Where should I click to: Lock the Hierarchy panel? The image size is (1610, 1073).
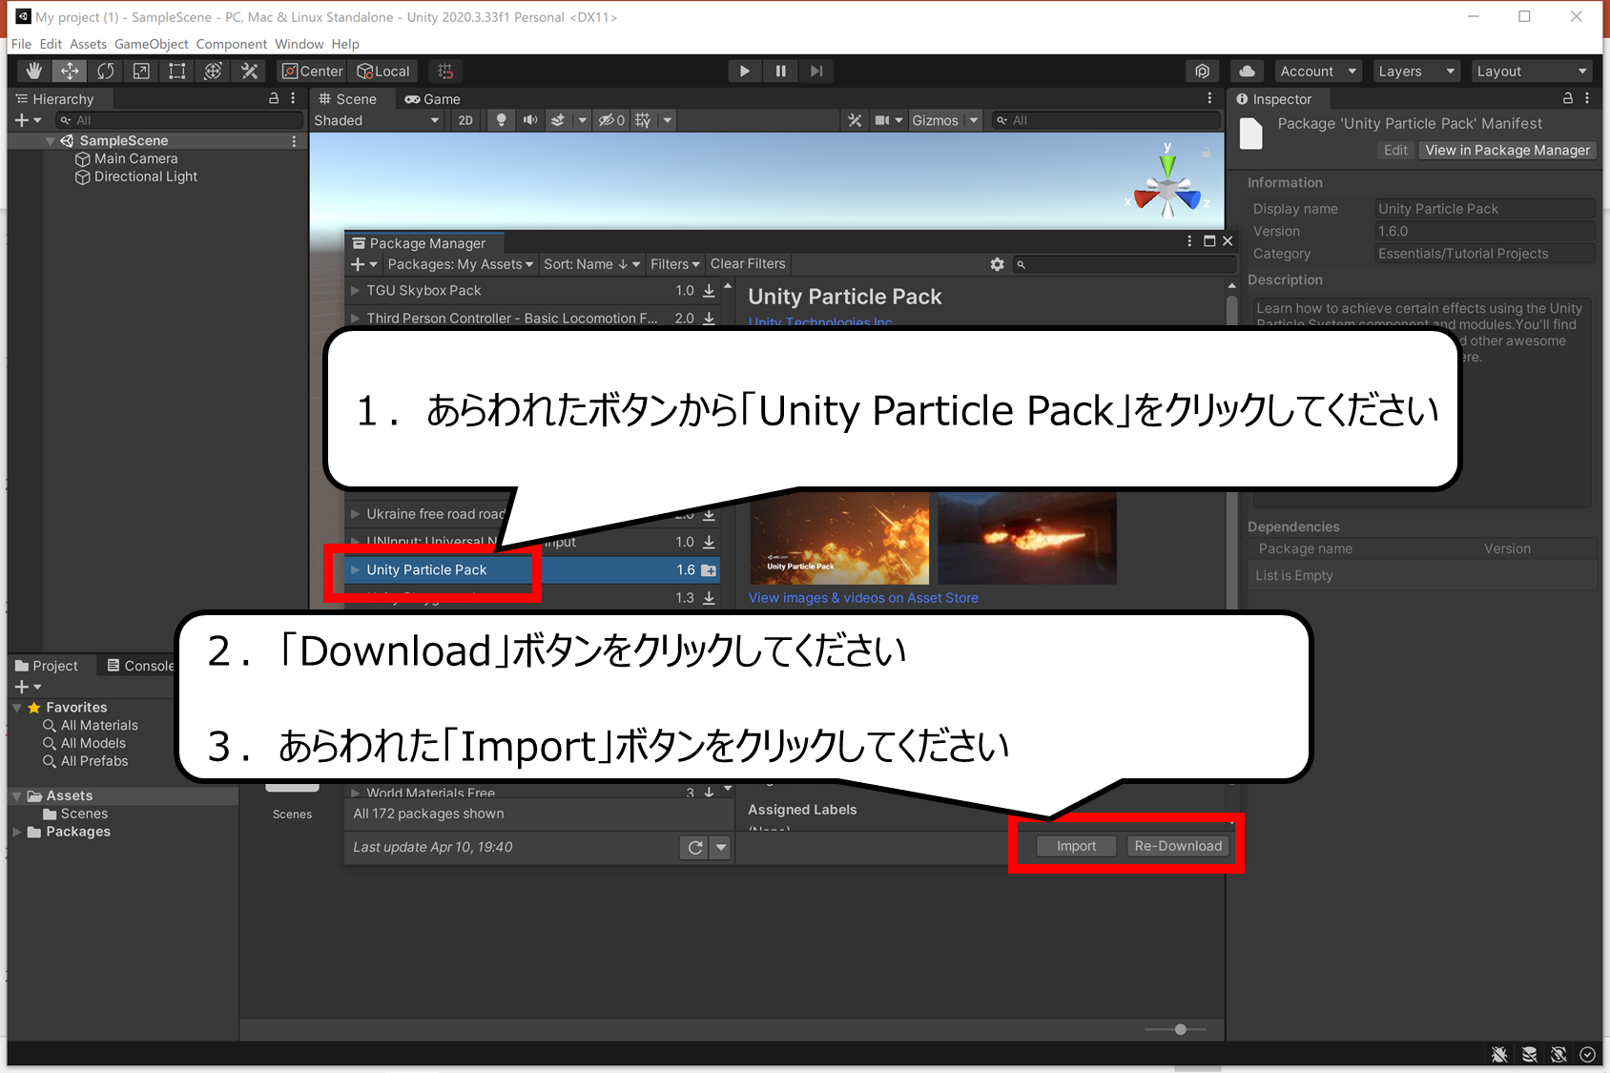pos(274,98)
